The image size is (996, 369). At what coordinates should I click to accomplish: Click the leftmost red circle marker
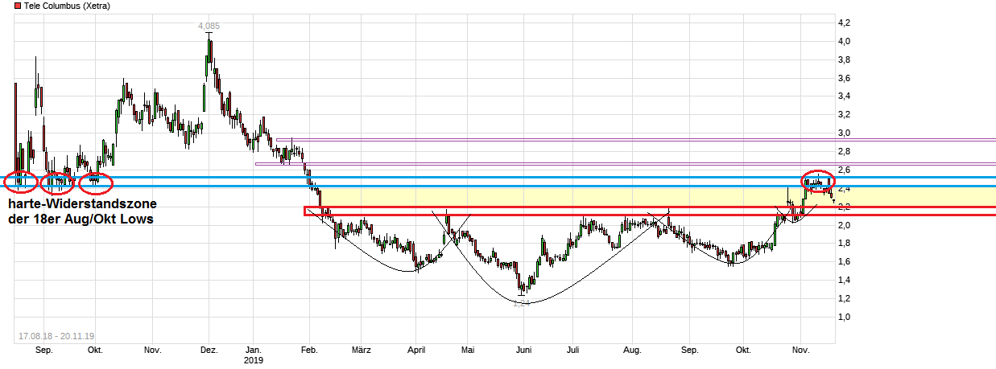(20, 182)
